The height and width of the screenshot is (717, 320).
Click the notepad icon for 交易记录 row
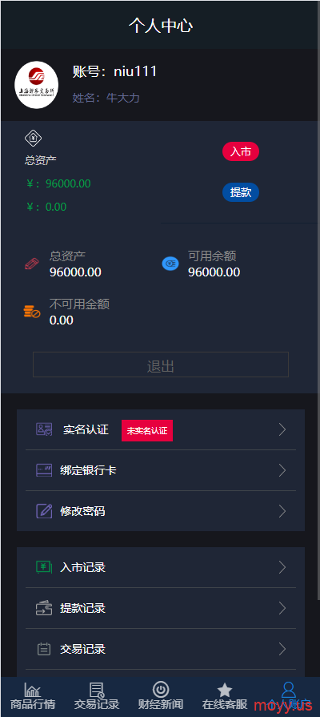tap(44, 649)
